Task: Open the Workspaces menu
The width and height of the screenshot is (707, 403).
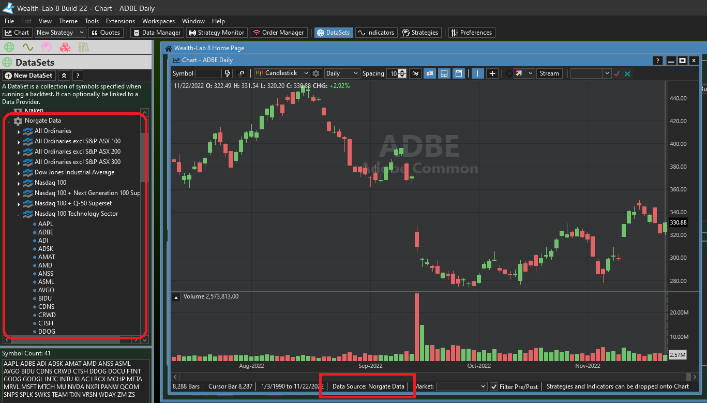Action: pyautogui.click(x=158, y=21)
